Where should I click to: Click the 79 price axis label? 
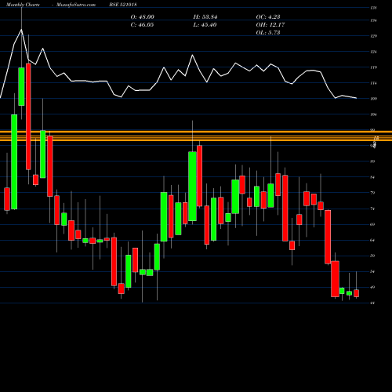click(373, 193)
